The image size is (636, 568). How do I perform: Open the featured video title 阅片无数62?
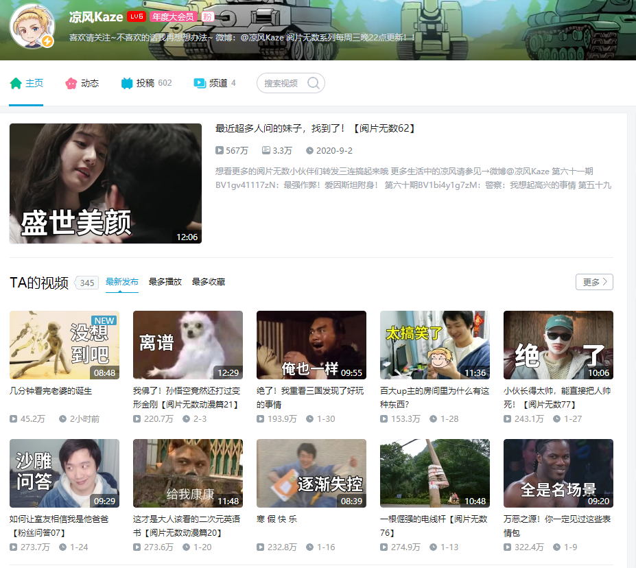(315, 128)
